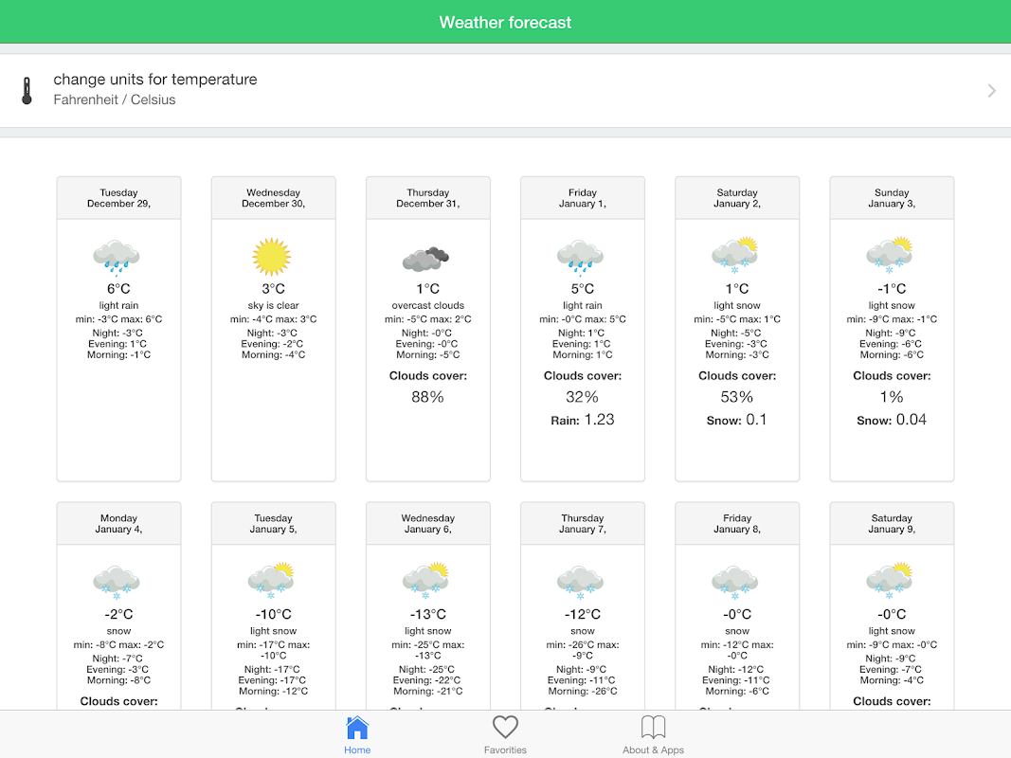Click the light snow icon for Tuesday January 5
The image size is (1011, 758).
pyautogui.click(x=271, y=581)
